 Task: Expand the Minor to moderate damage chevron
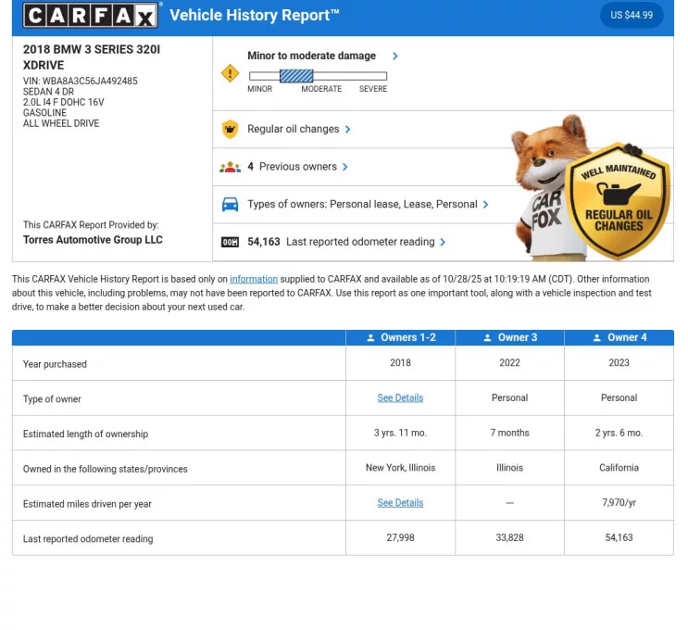pos(395,57)
